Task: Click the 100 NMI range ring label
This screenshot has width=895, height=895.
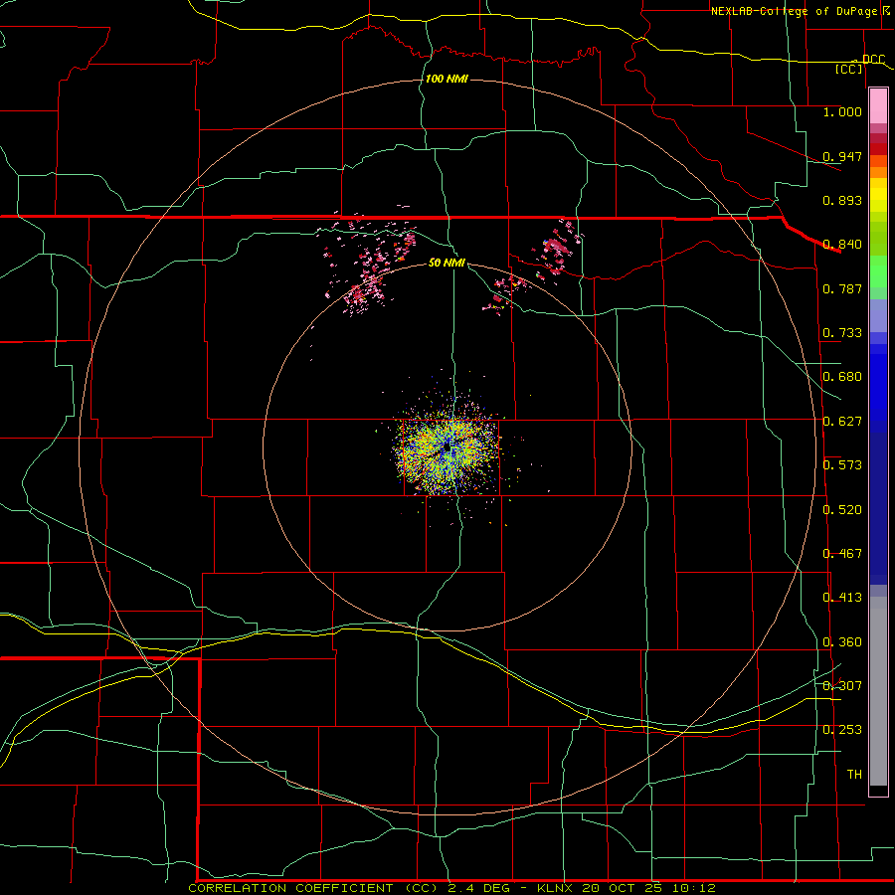Action: [x=447, y=79]
